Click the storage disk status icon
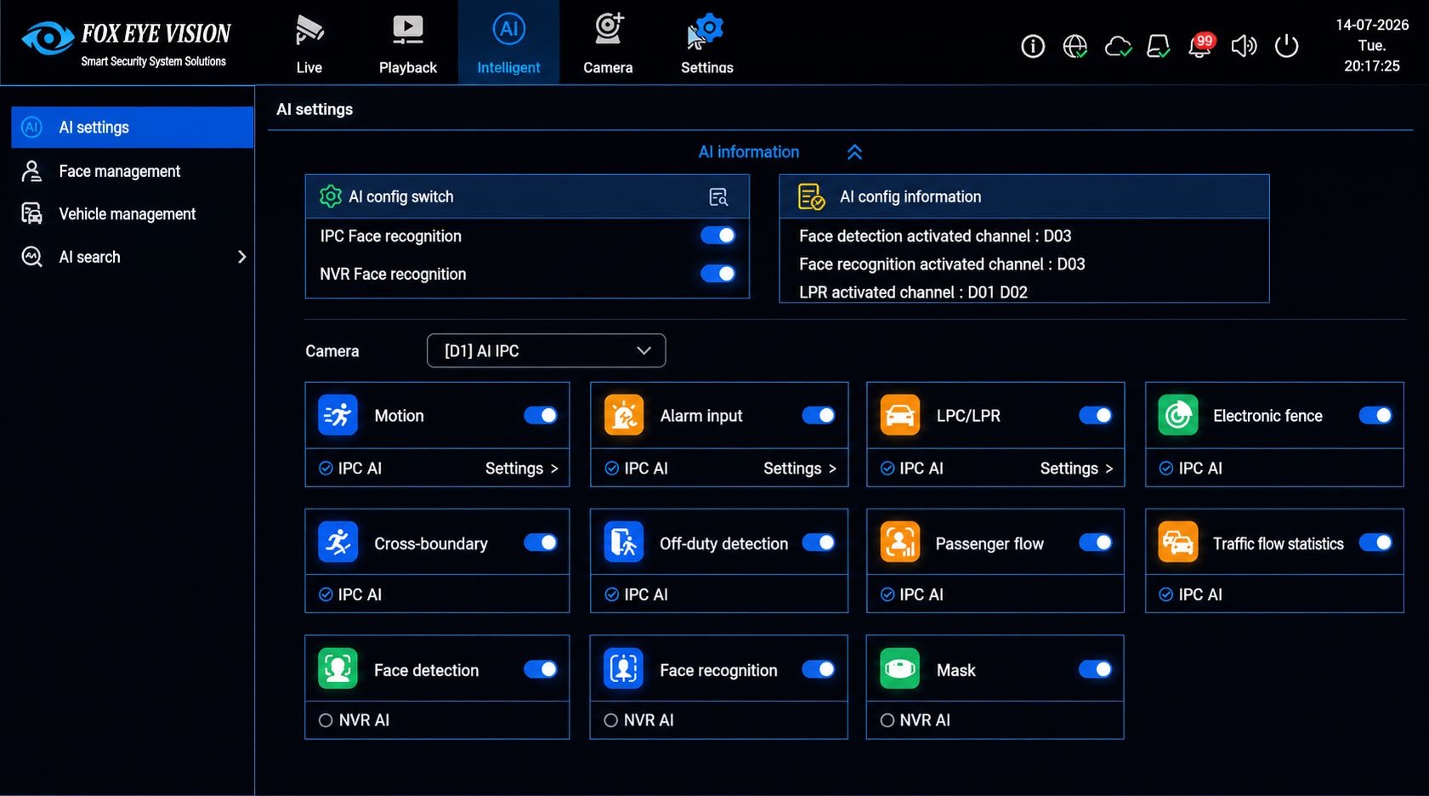 pos(1159,46)
